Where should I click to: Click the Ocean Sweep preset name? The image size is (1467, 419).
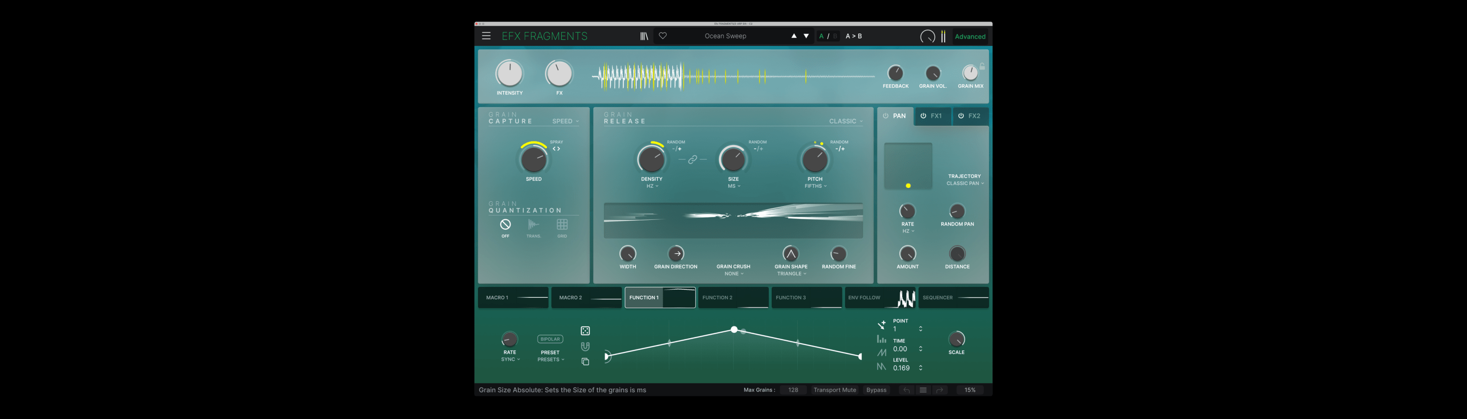(x=725, y=36)
